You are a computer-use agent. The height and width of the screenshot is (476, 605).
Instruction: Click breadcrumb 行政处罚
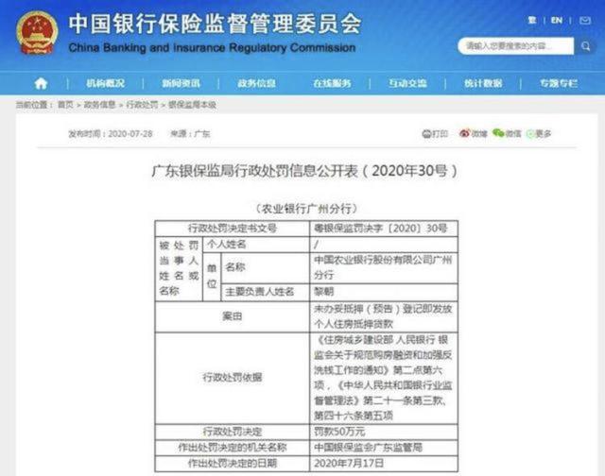click(x=142, y=105)
